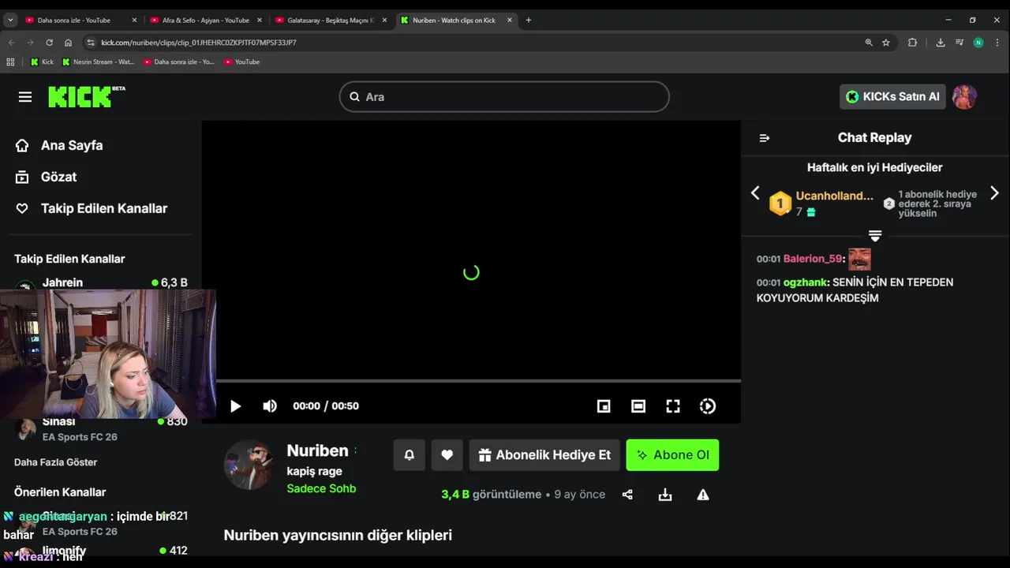
Task: Switch video to fullscreen
Action: [673, 406]
